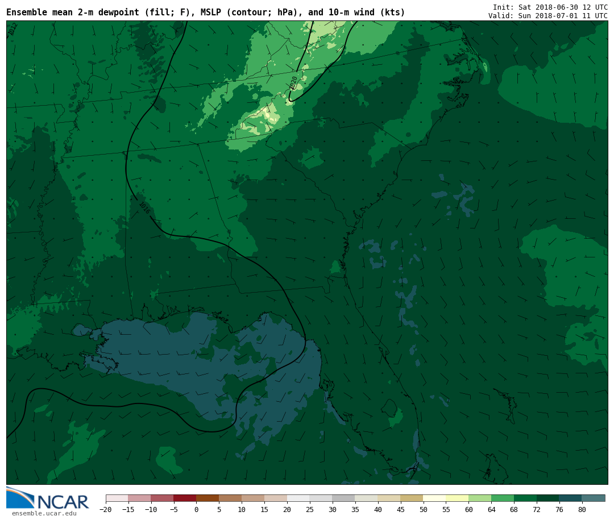This screenshot has height=520, width=614.
Task: Click the 25 colorbar tick label
Action: pos(310,509)
